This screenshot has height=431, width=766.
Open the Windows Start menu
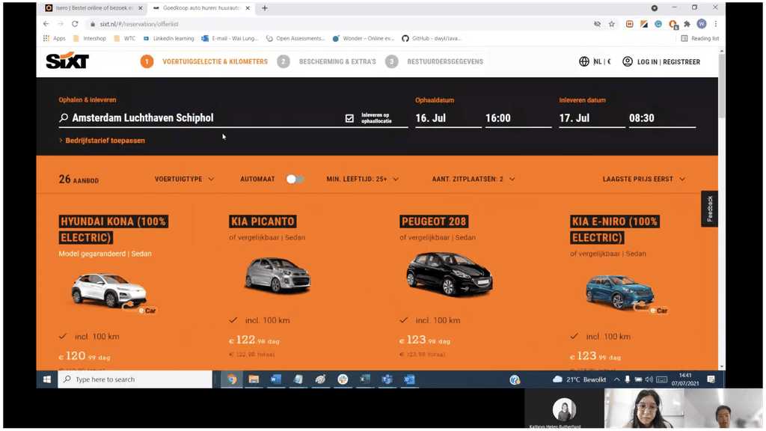pyautogui.click(x=47, y=379)
